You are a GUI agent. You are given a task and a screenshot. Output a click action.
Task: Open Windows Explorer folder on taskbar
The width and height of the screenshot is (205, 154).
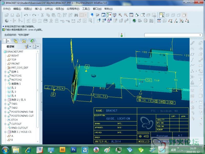tap(16, 150)
